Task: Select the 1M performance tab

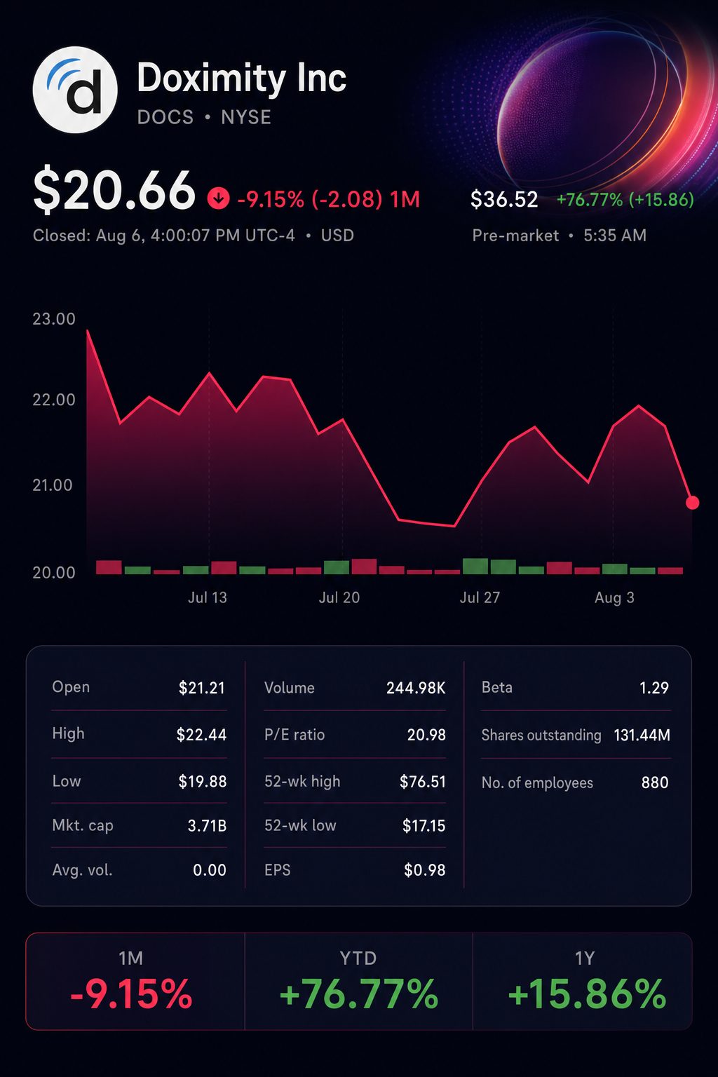Action: (x=135, y=981)
